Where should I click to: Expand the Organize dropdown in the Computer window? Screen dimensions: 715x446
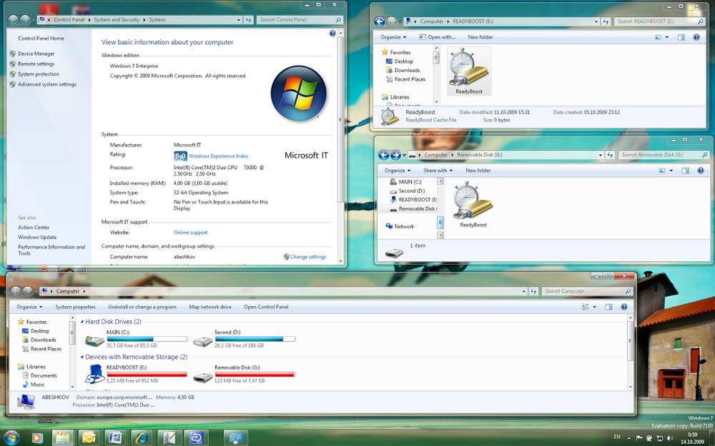(29, 307)
